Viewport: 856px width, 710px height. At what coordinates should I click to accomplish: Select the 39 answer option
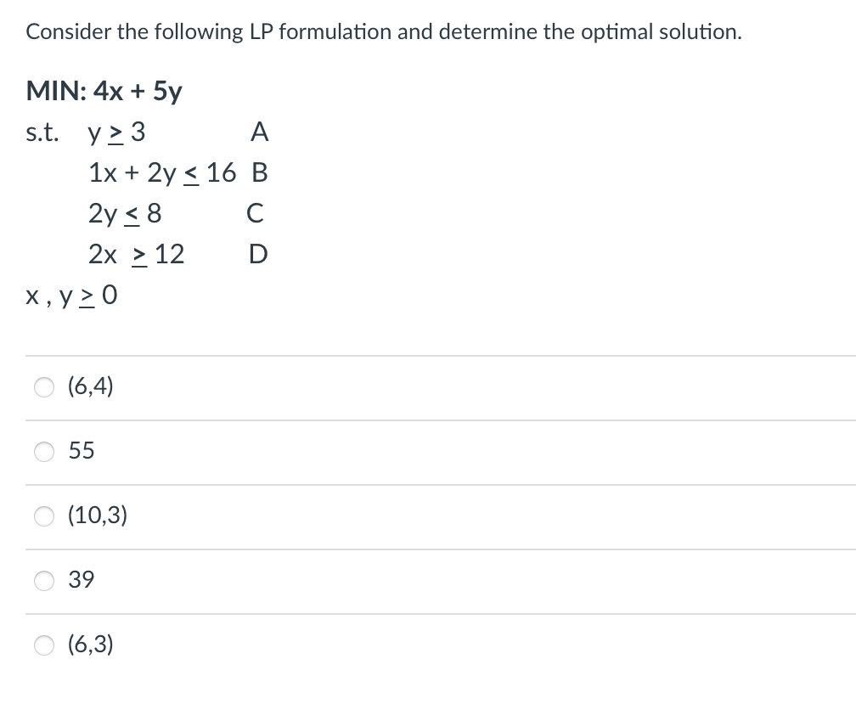pyautogui.click(x=44, y=581)
